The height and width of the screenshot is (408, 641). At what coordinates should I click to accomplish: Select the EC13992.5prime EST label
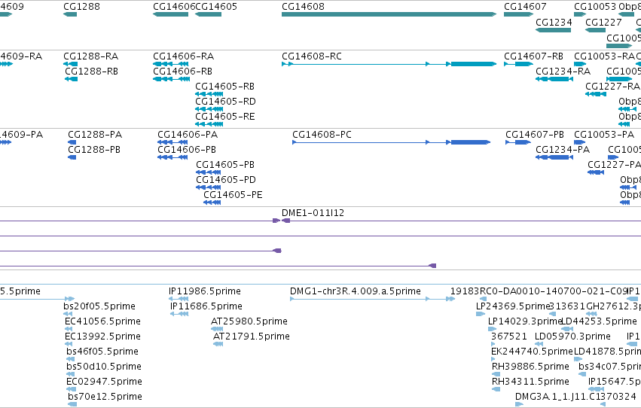[x=102, y=337]
